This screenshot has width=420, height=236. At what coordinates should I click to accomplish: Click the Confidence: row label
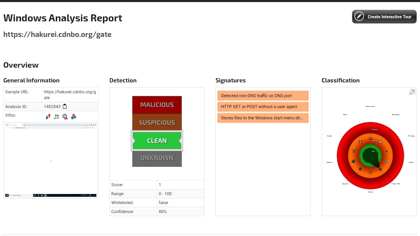tap(122, 212)
